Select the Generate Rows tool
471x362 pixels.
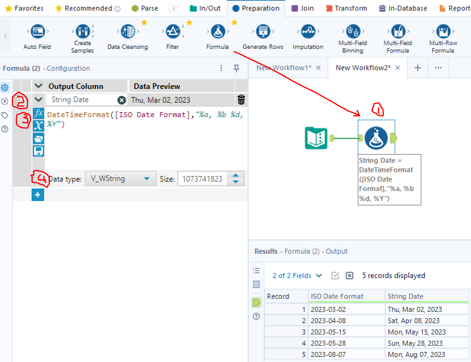coord(263,31)
